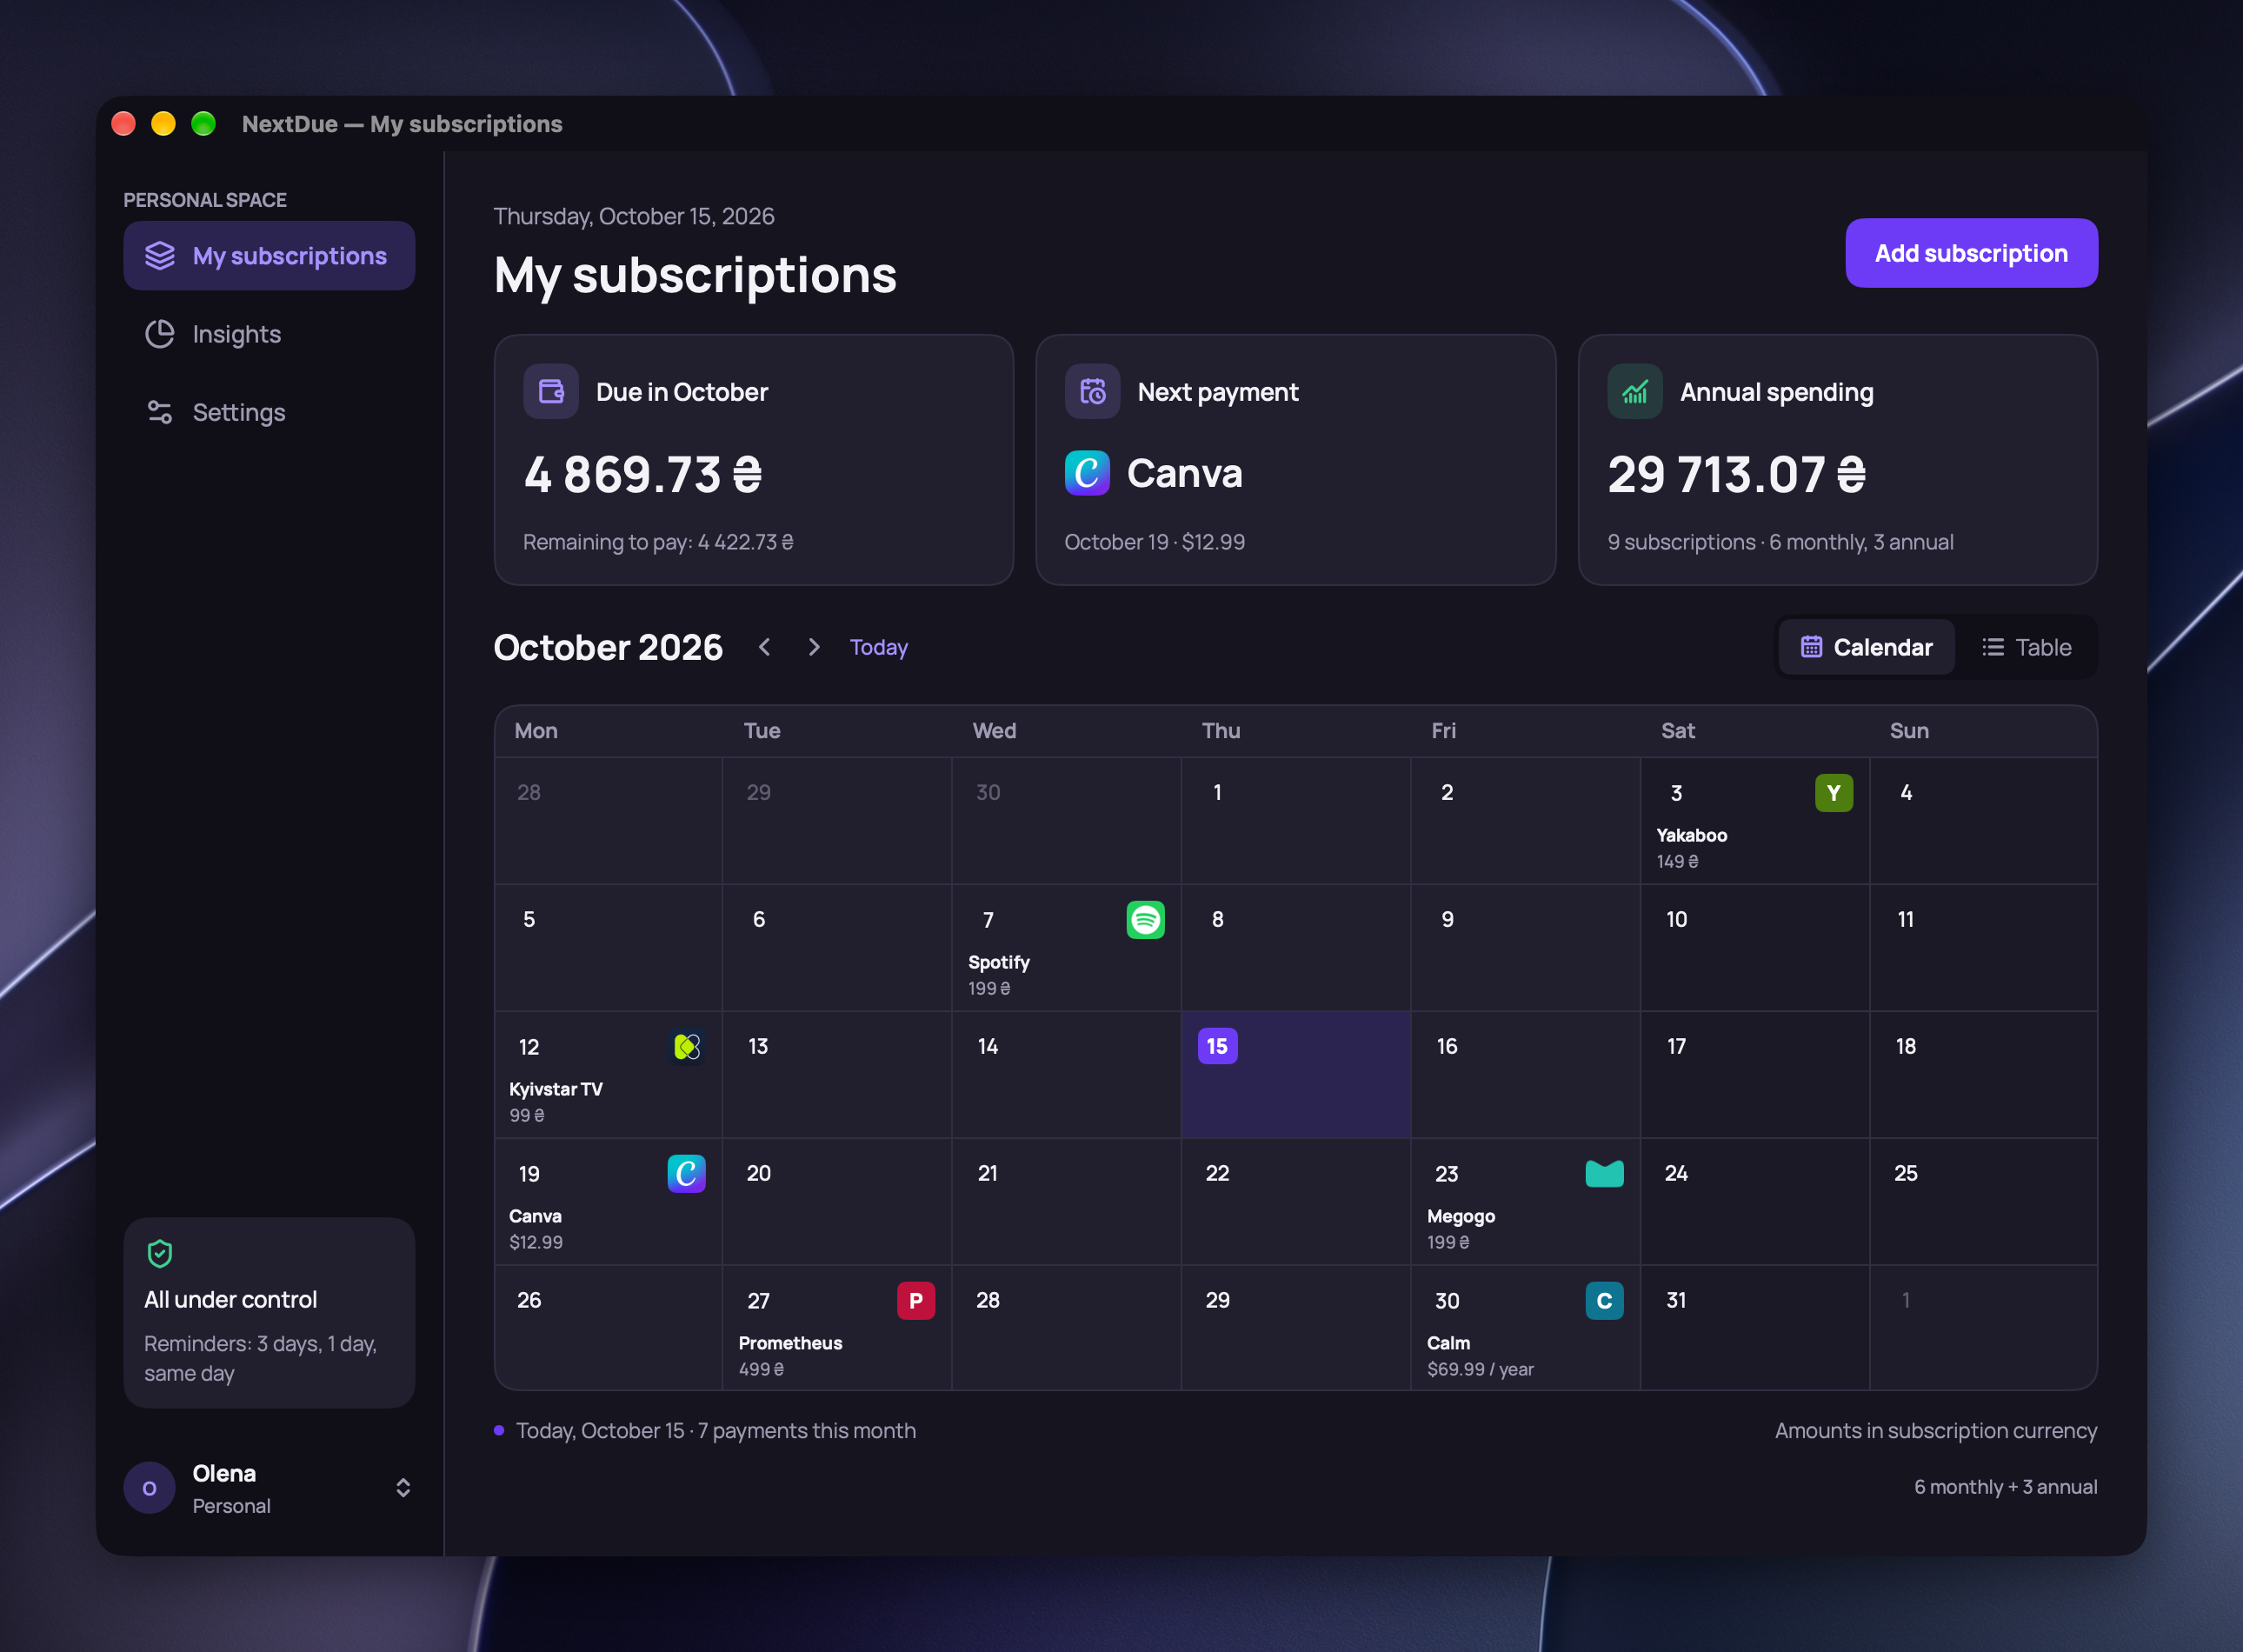This screenshot has width=2243, height=1652.
Task: Click the Calm icon on October 30
Action: point(1604,1300)
